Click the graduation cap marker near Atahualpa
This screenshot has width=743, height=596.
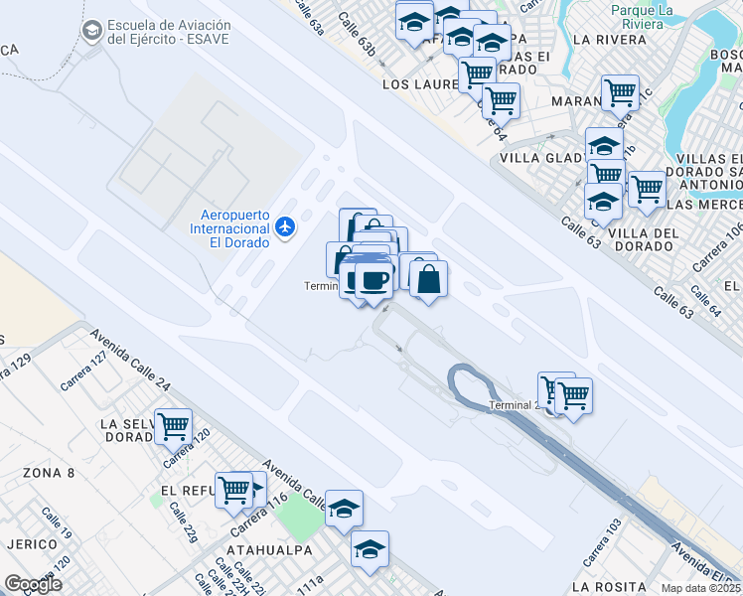pos(371,552)
